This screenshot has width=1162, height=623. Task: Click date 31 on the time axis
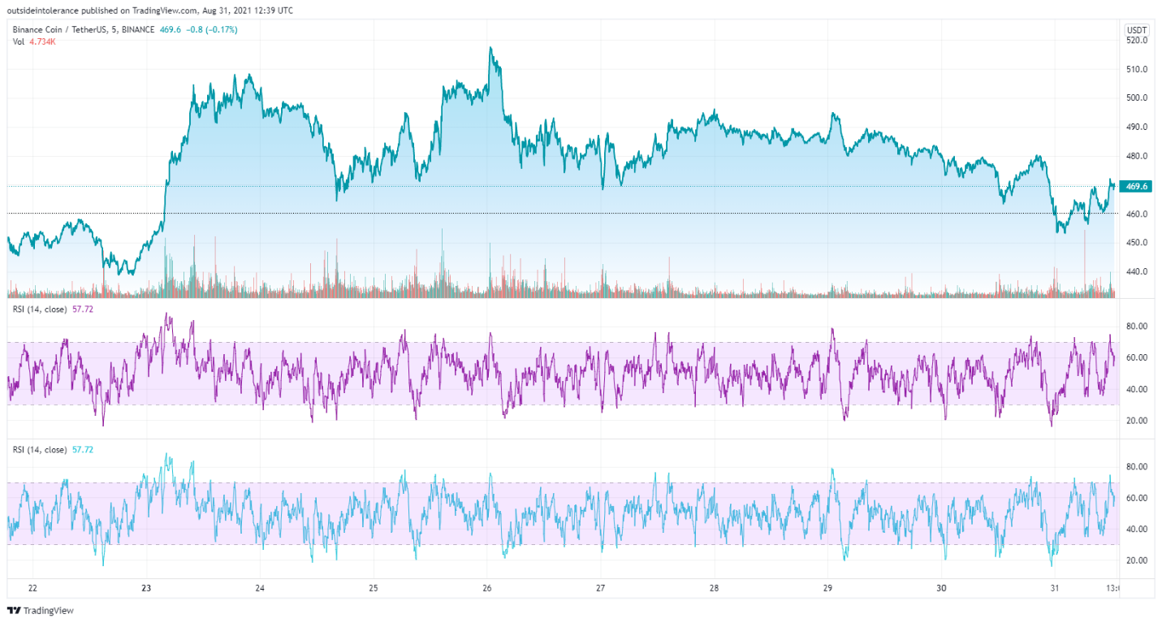[x=1055, y=587]
